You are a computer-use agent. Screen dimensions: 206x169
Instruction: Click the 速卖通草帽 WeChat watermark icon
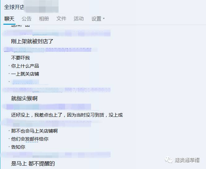point(169,160)
